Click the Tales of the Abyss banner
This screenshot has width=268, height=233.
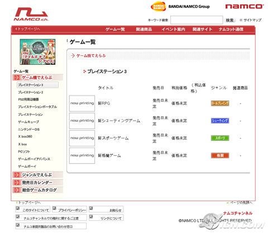coord(37,52)
